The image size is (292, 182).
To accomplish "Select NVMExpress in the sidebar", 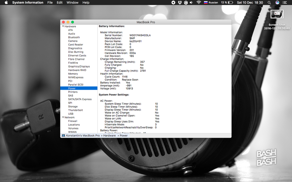I will coord(76,77).
